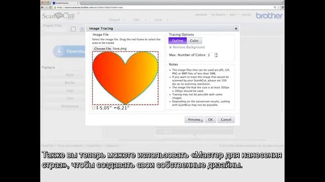Image resolution: width=325 pixels, height=182 pixels.
Task: Expand the Help dropdown
Action: (x=234, y=15)
